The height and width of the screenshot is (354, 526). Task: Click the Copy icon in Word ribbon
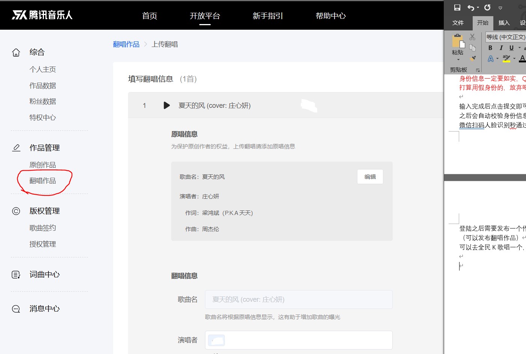[472, 47]
